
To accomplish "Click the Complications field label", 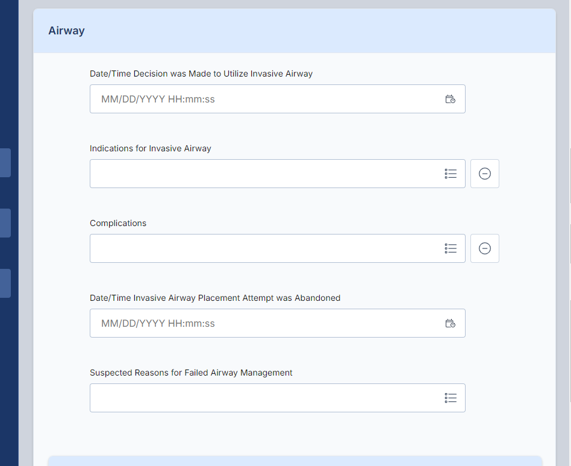I will 118,223.
